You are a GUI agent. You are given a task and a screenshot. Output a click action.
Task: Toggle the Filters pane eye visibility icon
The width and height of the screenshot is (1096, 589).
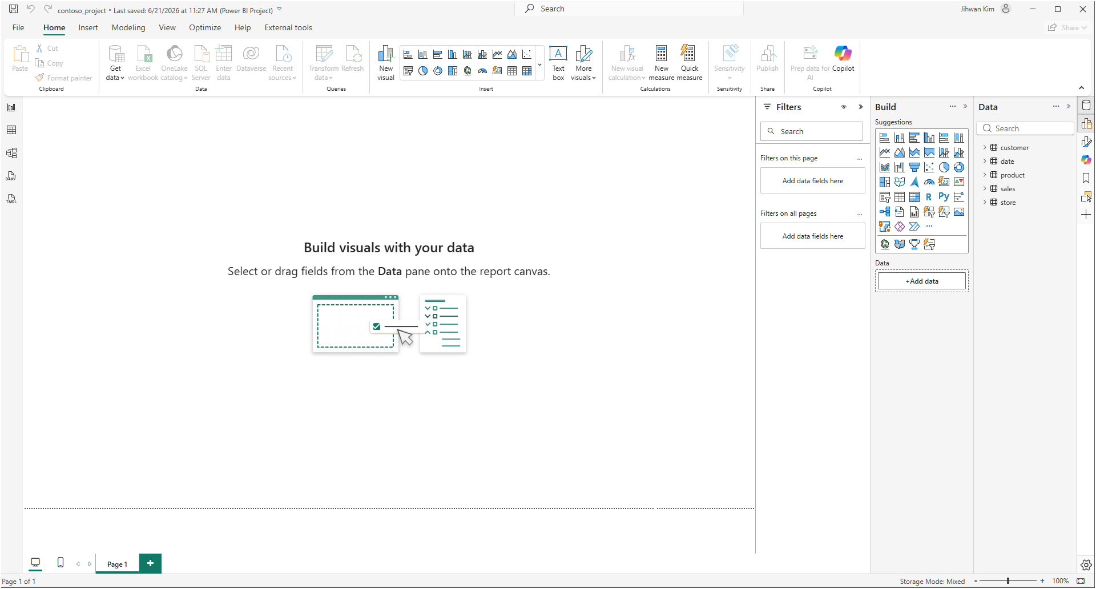click(x=844, y=107)
